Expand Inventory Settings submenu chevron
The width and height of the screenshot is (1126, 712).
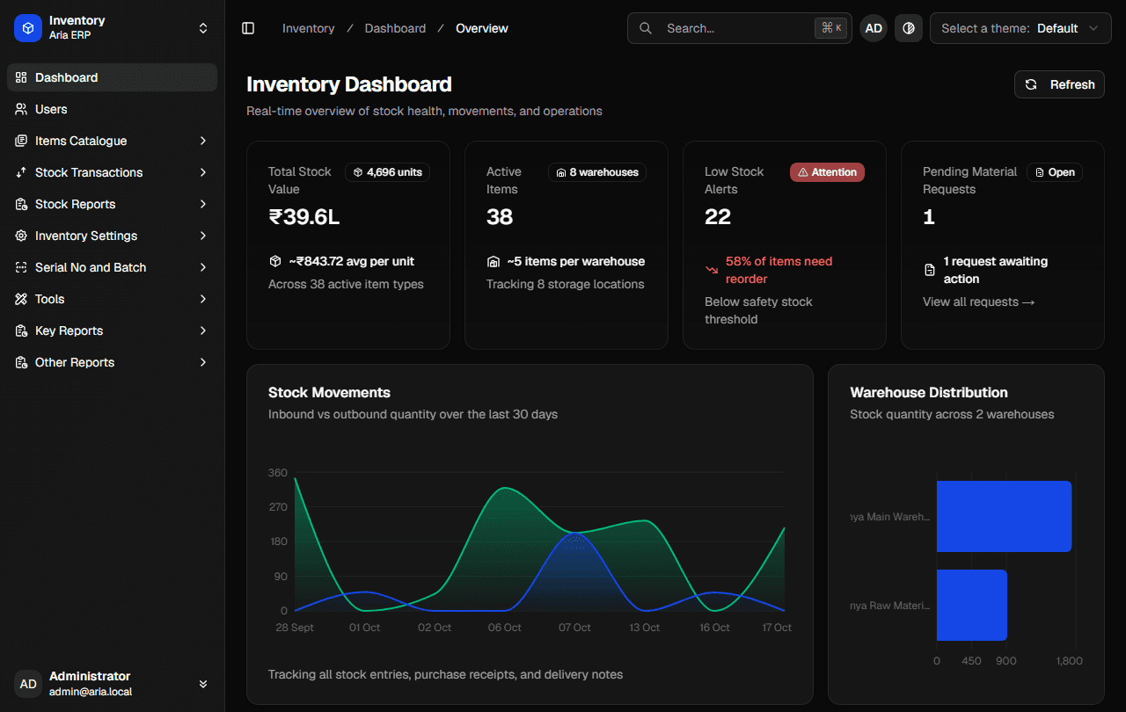[x=203, y=236]
